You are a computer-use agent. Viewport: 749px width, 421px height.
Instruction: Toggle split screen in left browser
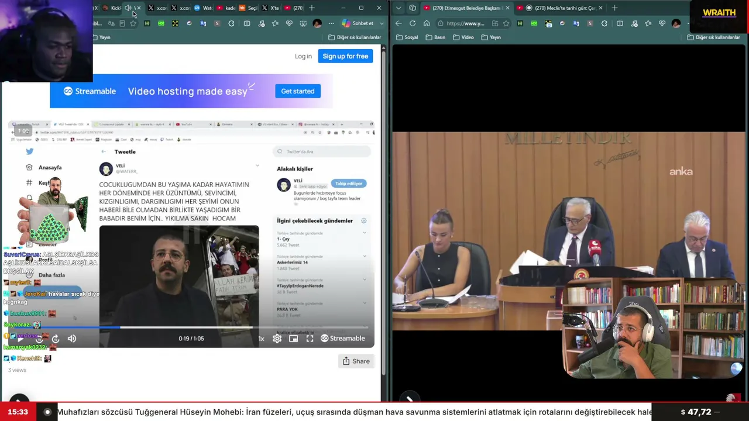247,23
